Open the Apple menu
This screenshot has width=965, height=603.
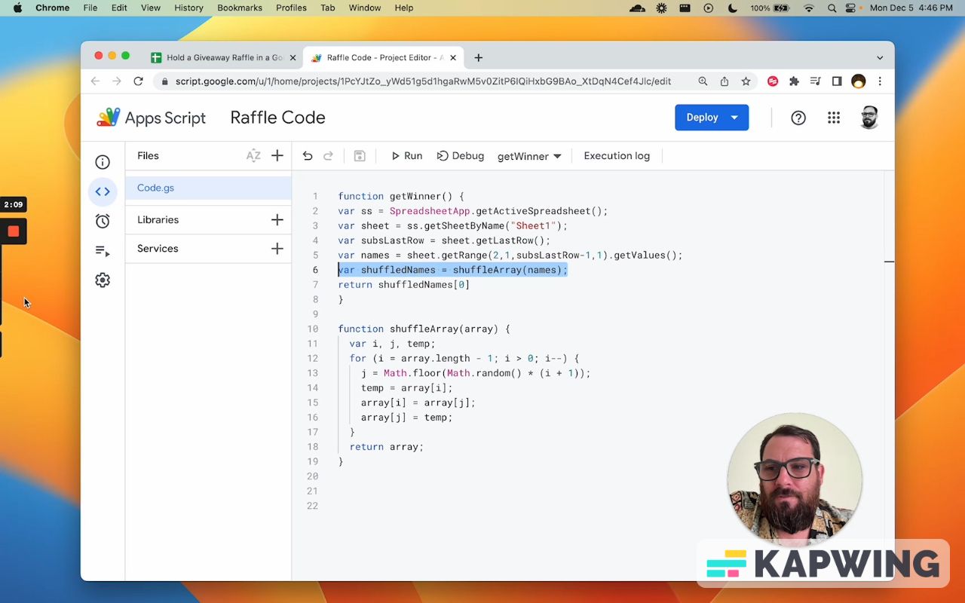[17, 8]
